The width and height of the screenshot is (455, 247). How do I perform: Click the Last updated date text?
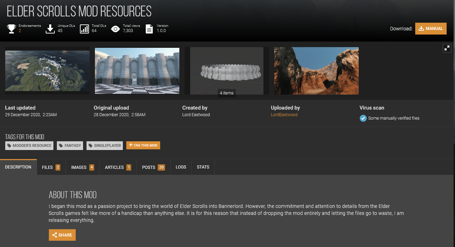point(31,114)
